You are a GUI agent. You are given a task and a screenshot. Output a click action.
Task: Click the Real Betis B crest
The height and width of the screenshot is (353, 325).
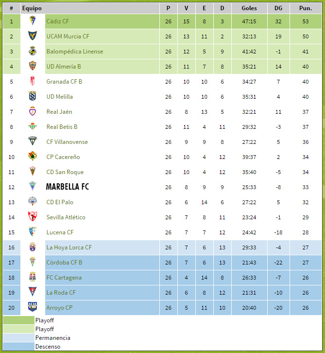click(33, 126)
